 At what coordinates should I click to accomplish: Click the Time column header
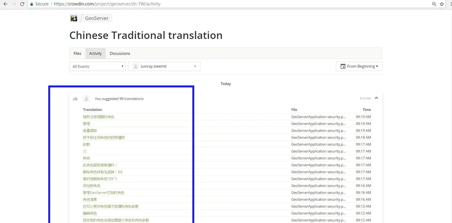367,110
